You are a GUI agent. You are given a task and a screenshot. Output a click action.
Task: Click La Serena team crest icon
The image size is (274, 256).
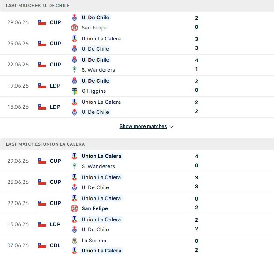click(x=75, y=241)
